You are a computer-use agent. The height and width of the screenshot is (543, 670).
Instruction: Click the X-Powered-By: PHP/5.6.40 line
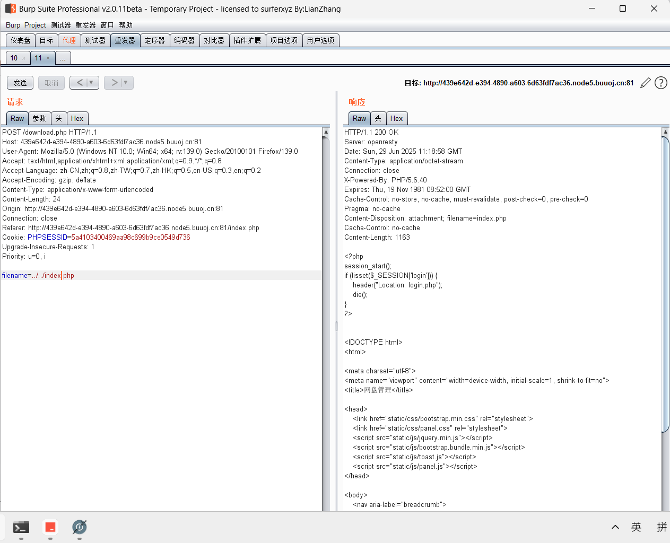pyautogui.click(x=386, y=180)
